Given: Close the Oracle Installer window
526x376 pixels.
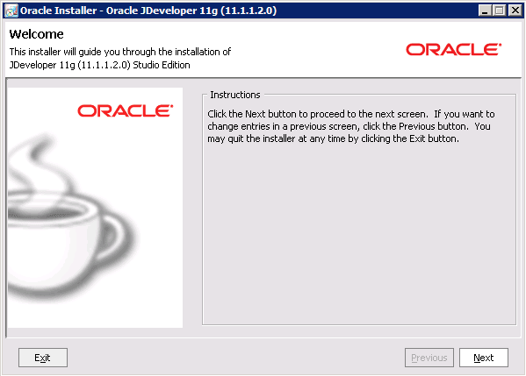Looking at the screenshot, I should [x=515, y=11].
